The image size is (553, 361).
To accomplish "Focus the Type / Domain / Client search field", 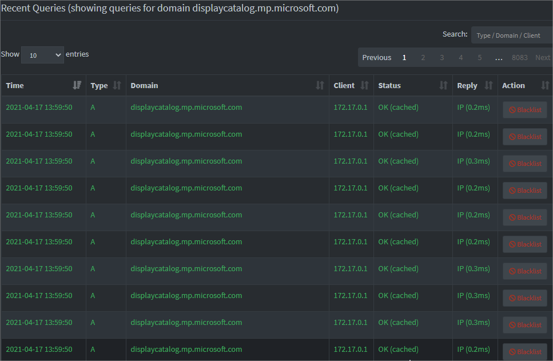I will (x=512, y=35).
